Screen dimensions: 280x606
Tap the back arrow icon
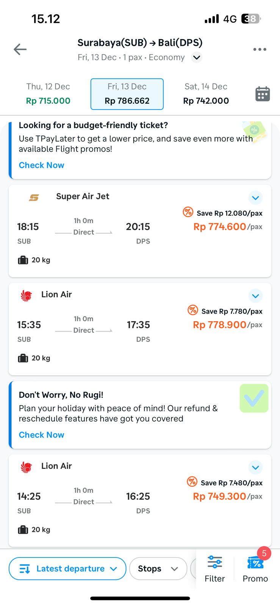(20, 49)
